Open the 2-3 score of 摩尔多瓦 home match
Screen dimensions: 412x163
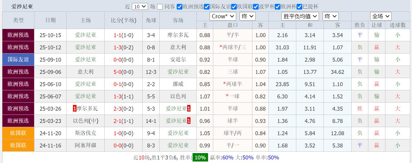(117, 109)
